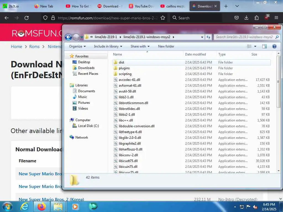283x212 pixels.
Task: Open Firefox hamburger application menu
Action: click(276, 18)
